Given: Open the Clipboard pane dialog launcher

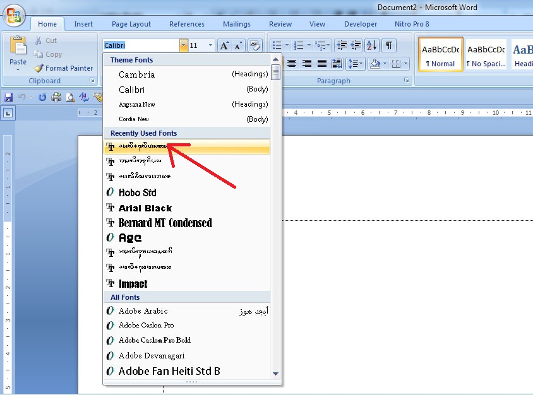Looking at the screenshot, I should [92, 80].
